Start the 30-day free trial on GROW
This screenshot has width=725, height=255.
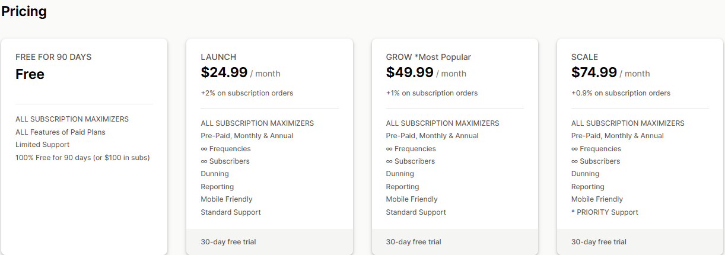(x=414, y=242)
